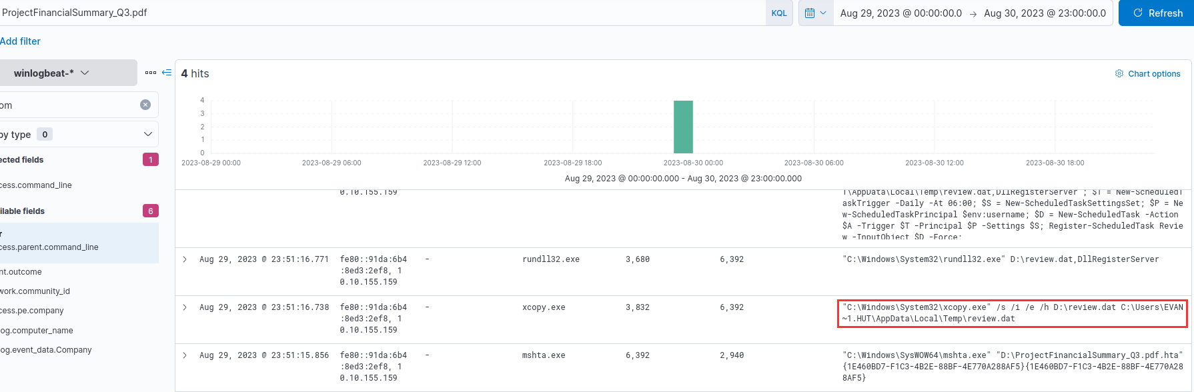This screenshot has height=392, width=1194.
Task: Click the end date Aug 30, 2023
Action: 1044,13
